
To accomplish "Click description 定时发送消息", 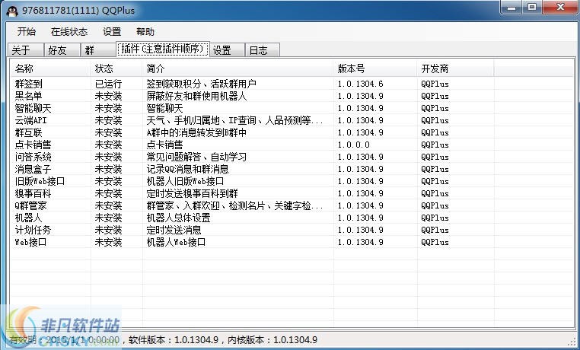I will [x=174, y=231].
